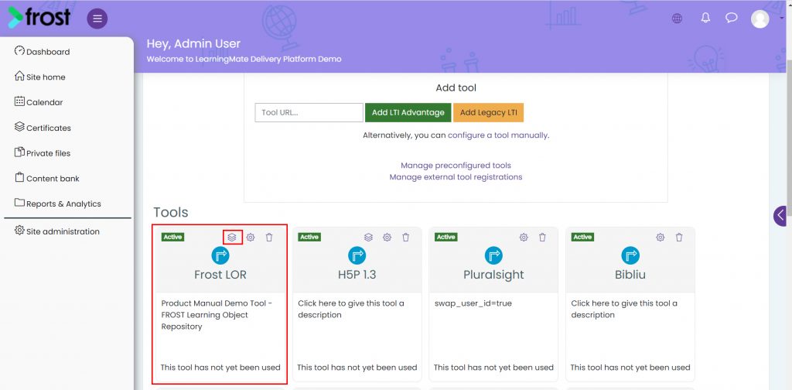Edit the Frost LOR description text
Viewport: 792px width, 390px height.
tap(217, 315)
